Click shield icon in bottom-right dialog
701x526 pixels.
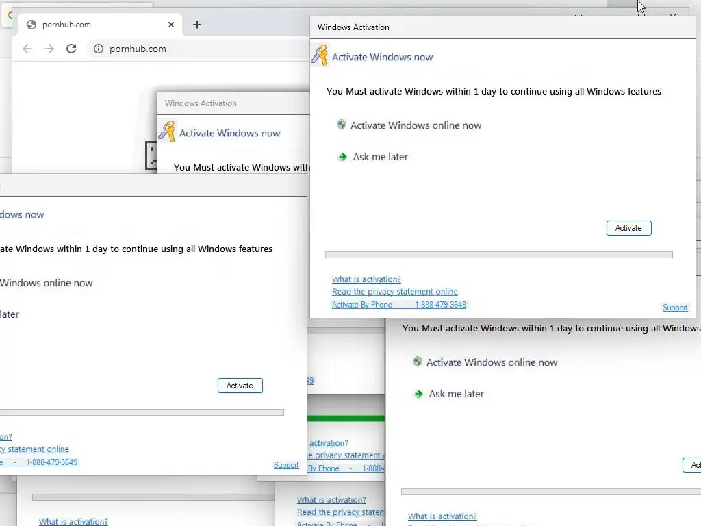pyautogui.click(x=417, y=362)
